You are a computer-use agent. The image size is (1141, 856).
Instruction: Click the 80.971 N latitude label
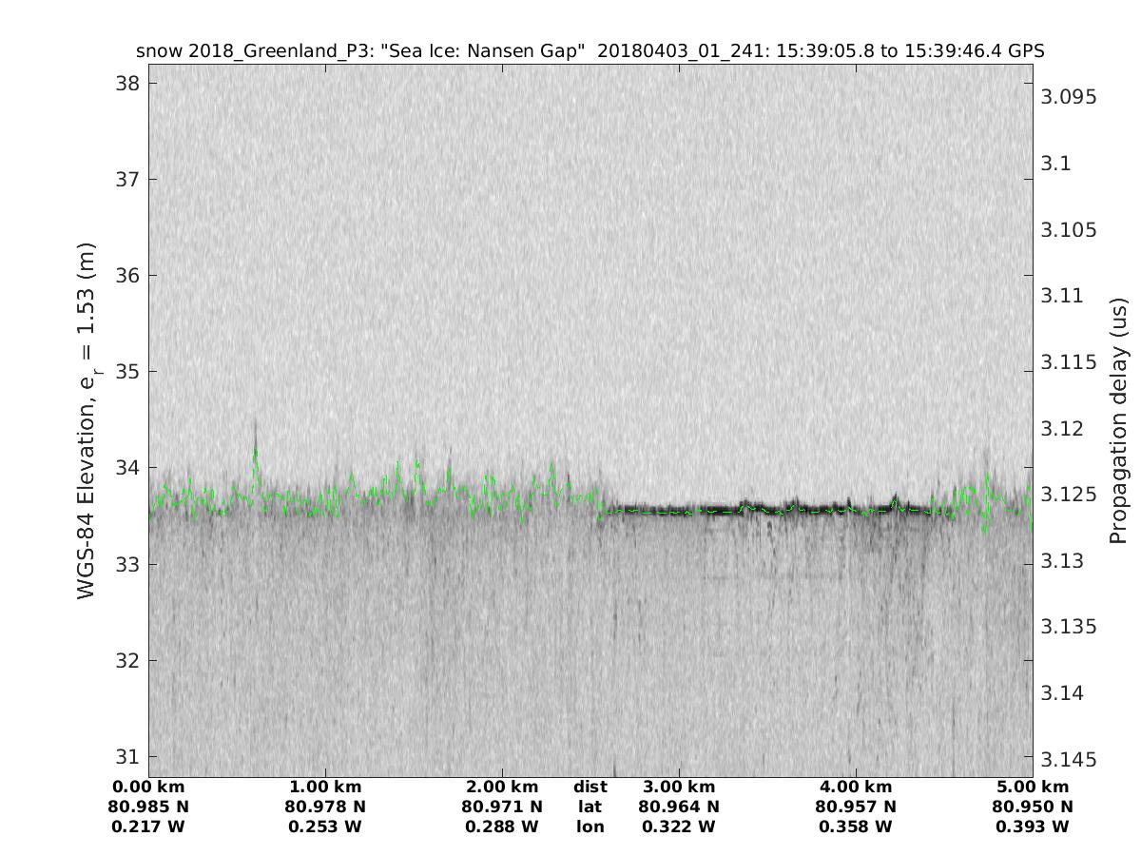tap(502, 807)
